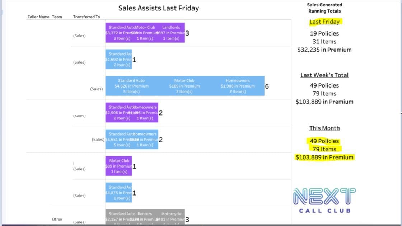The width and height of the screenshot is (402, 226).
Task: Select the Caller Name column header
Action: (38, 17)
